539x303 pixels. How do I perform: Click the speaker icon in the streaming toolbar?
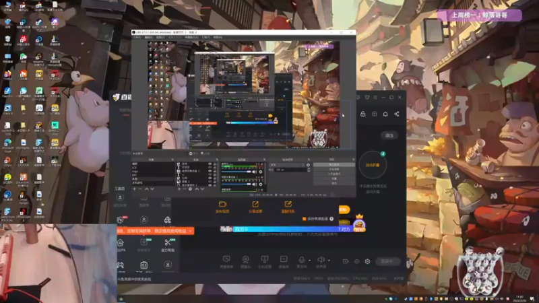click(321, 259)
